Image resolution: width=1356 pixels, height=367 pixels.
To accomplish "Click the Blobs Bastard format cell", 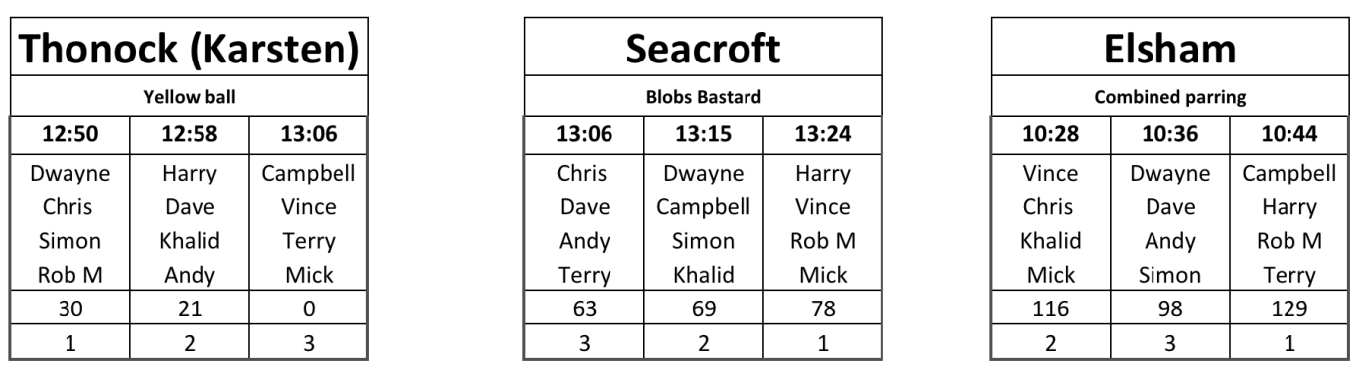I will [x=704, y=99].
